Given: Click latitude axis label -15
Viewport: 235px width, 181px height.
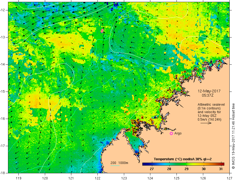Looking at the screenshot, I should (3, 92).
